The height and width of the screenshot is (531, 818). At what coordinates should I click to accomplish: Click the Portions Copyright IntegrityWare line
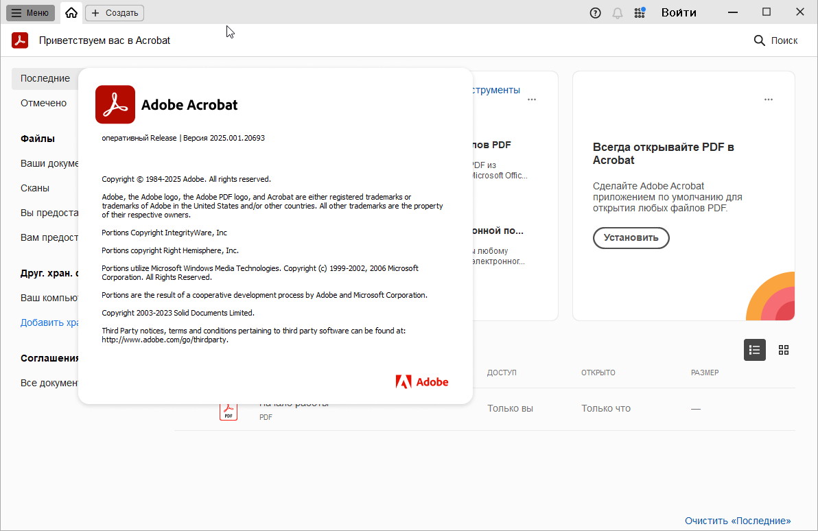164,233
